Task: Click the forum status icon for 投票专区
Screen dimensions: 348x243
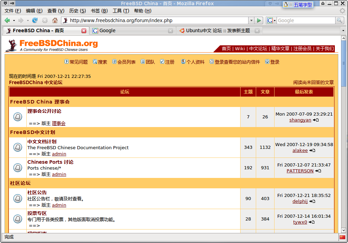Action: 18,219
